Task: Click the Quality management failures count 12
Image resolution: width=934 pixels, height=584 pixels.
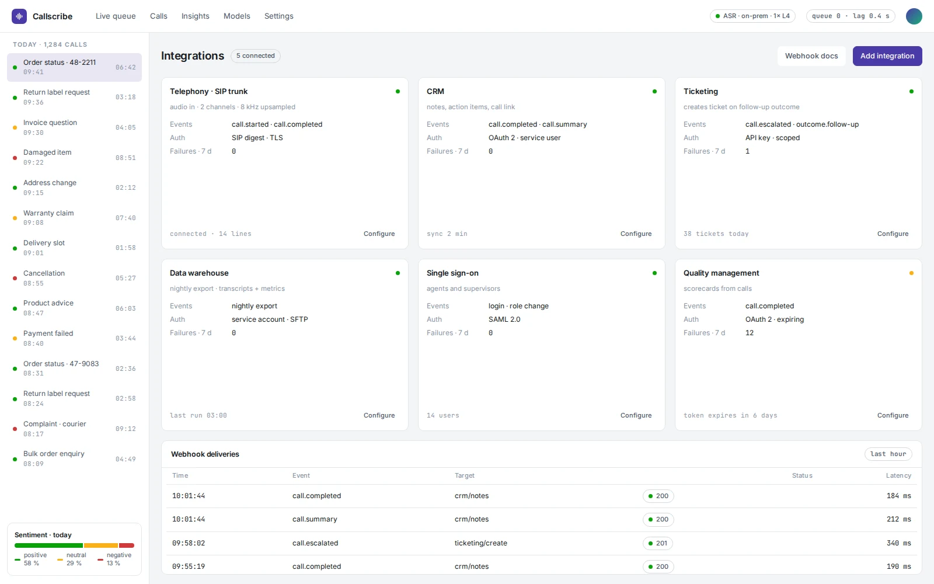Action: click(750, 333)
